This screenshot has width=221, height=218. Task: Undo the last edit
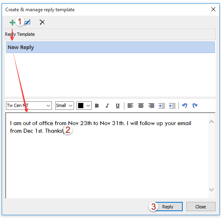coord(185,105)
